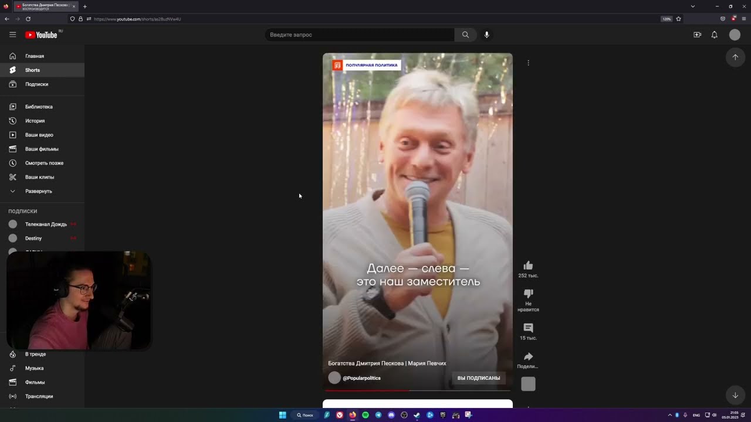This screenshot has height=422, width=751.
Task: Bookmark this page with star
Action: click(x=678, y=19)
